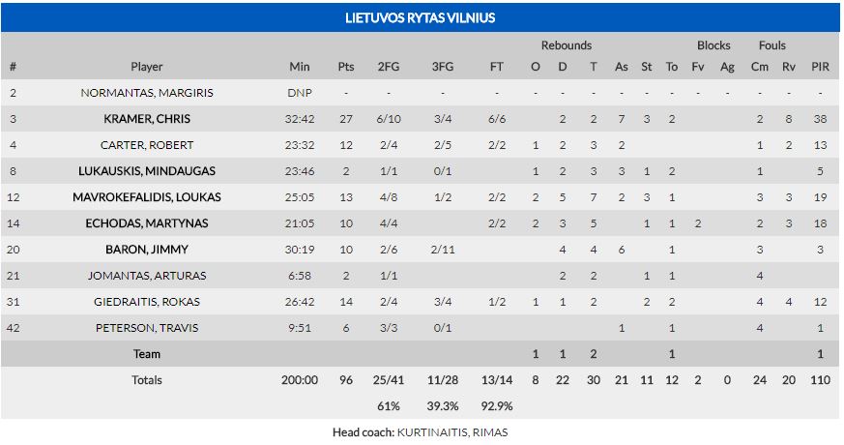844x445 pixels.
Task: Open Chris Kramer's player link
Action: 147,119
